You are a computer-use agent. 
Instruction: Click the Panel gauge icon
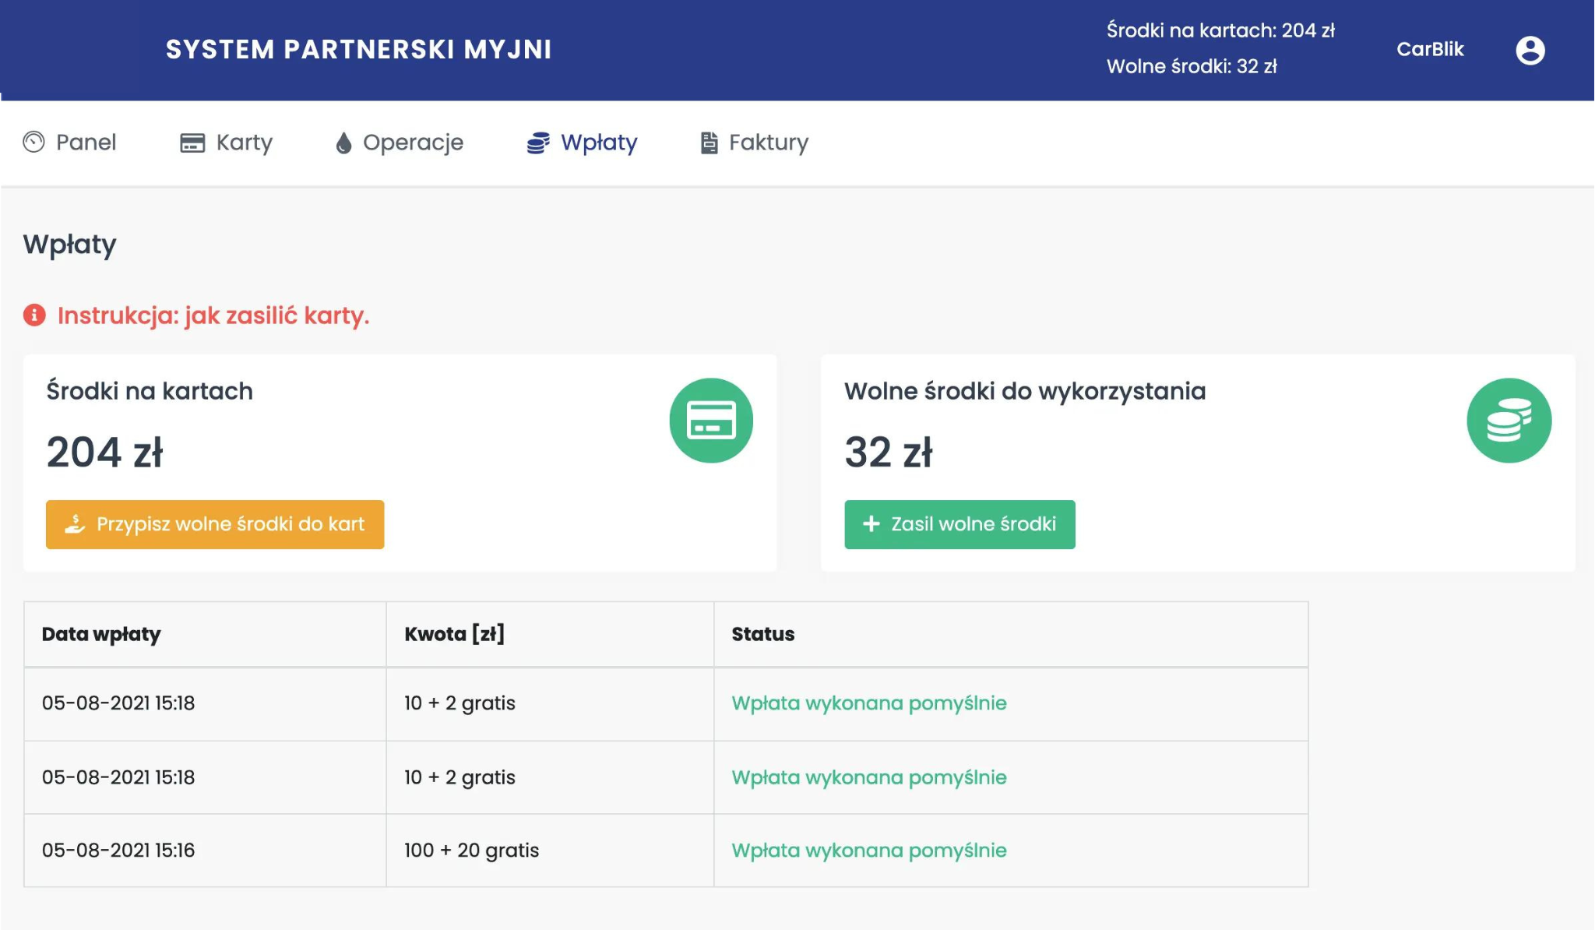click(33, 142)
